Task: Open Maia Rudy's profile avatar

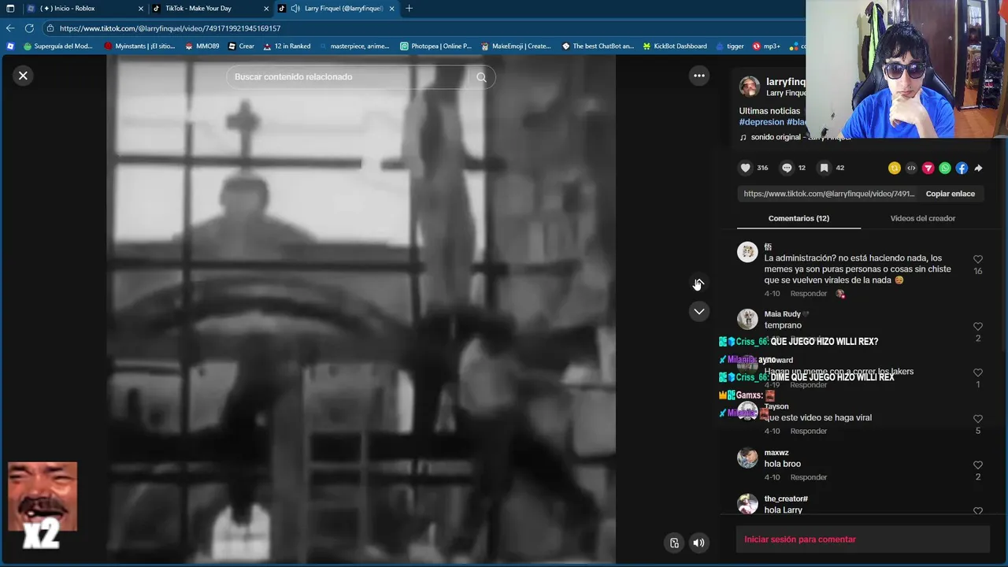Action: pyautogui.click(x=747, y=319)
